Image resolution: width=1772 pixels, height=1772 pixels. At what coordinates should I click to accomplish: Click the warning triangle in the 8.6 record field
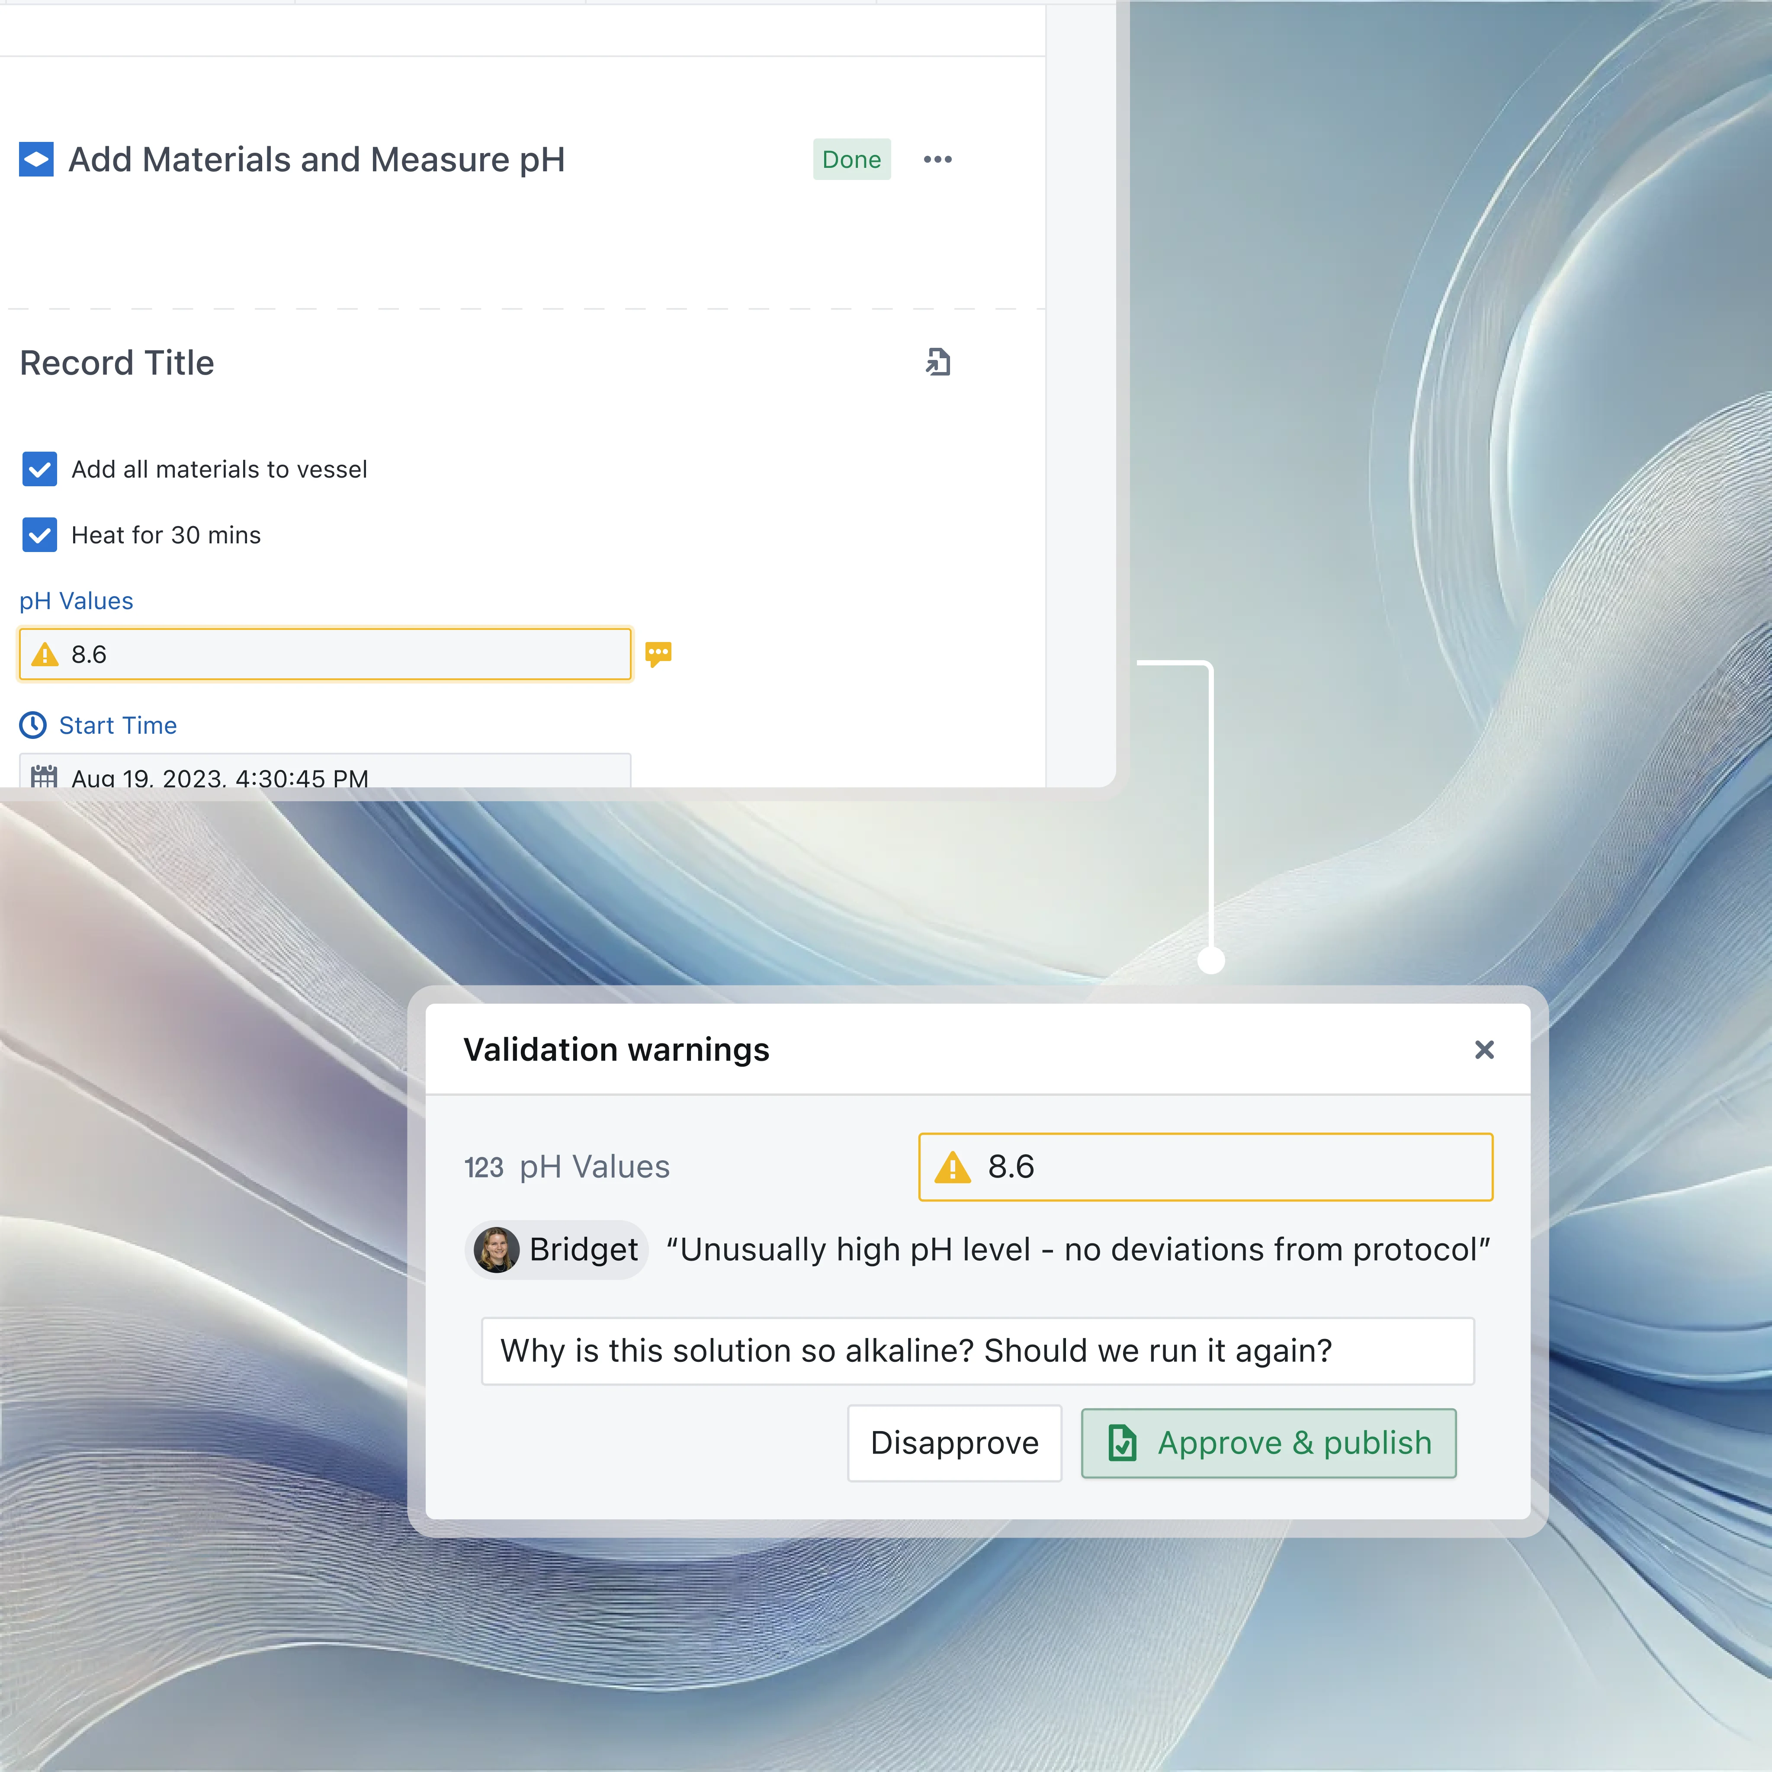pyautogui.click(x=45, y=655)
